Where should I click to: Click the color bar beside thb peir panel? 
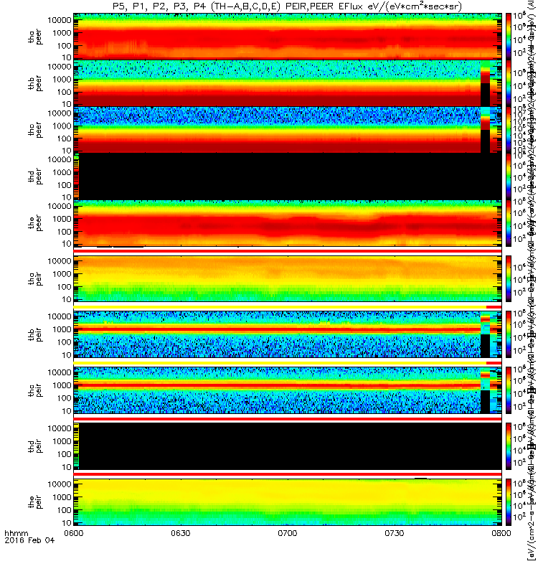(509, 334)
